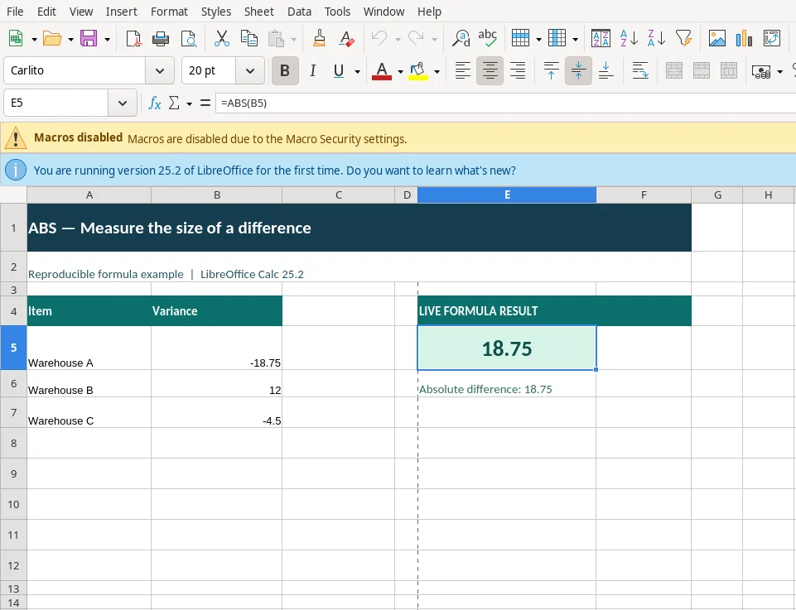Insert a pivot table
The image size is (796, 610).
[x=772, y=39]
